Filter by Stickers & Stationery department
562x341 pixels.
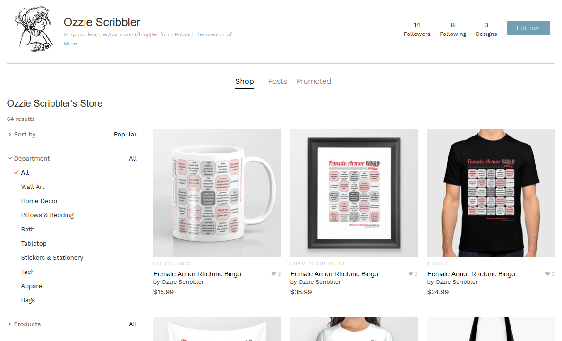(52, 258)
